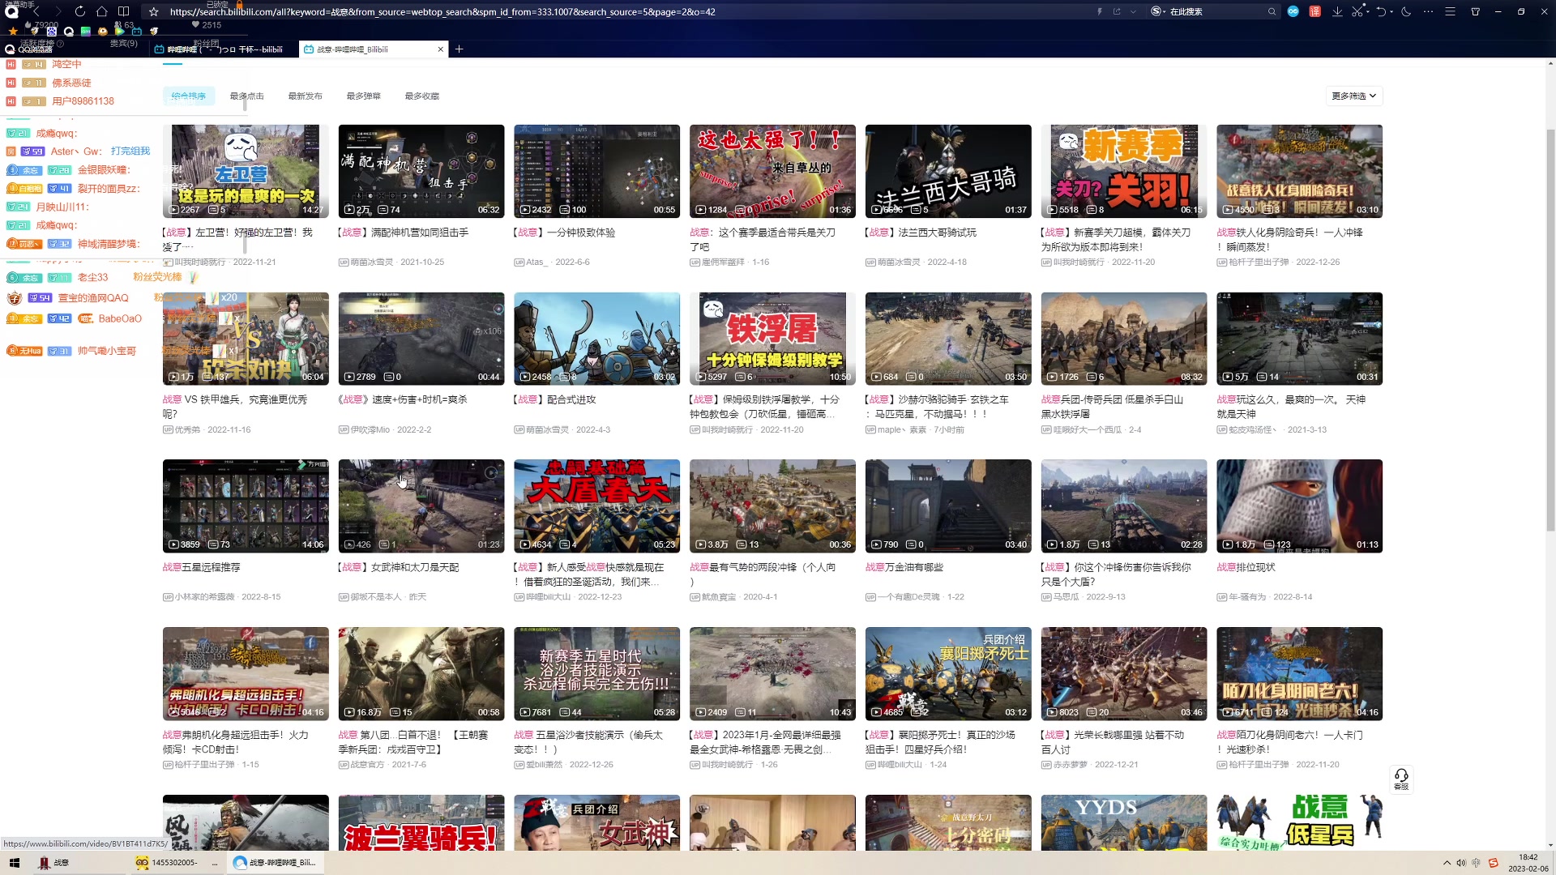Open video 战意排位现状 title
The width and height of the screenshot is (1556, 875).
click(1246, 567)
